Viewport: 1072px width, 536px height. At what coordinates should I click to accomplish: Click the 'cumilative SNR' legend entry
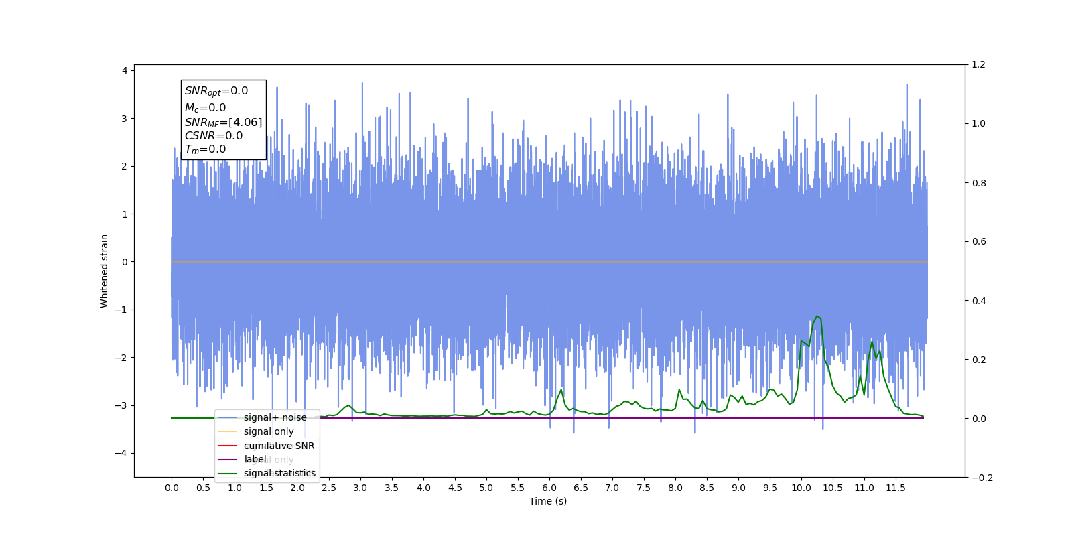click(x=279, y=446)
